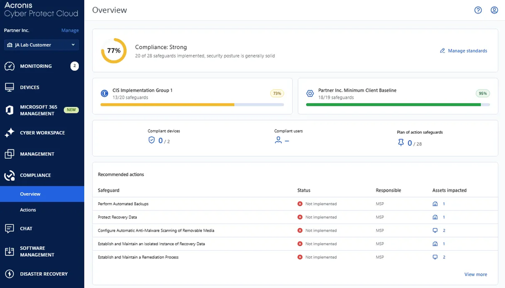Select the Overview sub-item under Compliance
This screenshot has width=505, height=288.
click(x=42, y=194)
